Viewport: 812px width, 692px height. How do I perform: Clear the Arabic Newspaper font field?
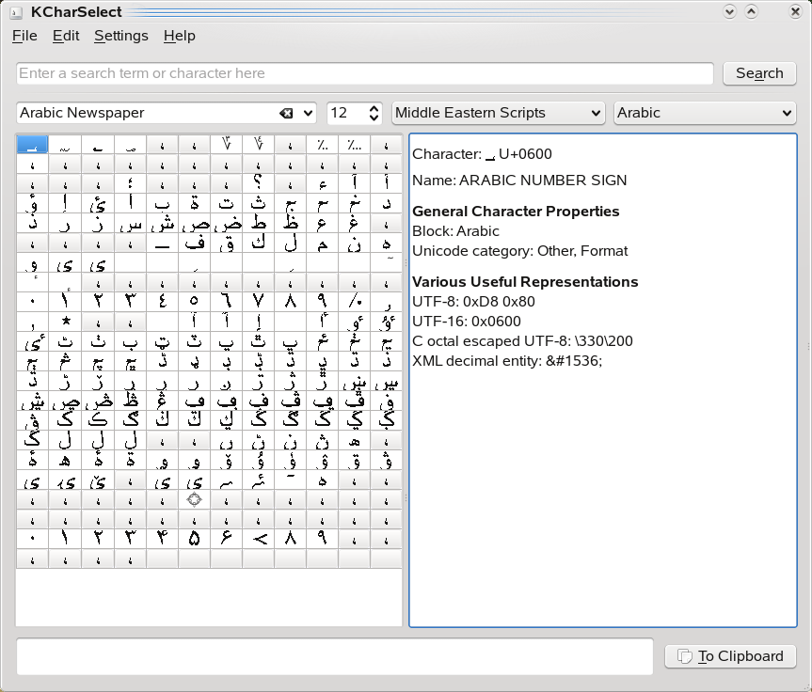286,113
